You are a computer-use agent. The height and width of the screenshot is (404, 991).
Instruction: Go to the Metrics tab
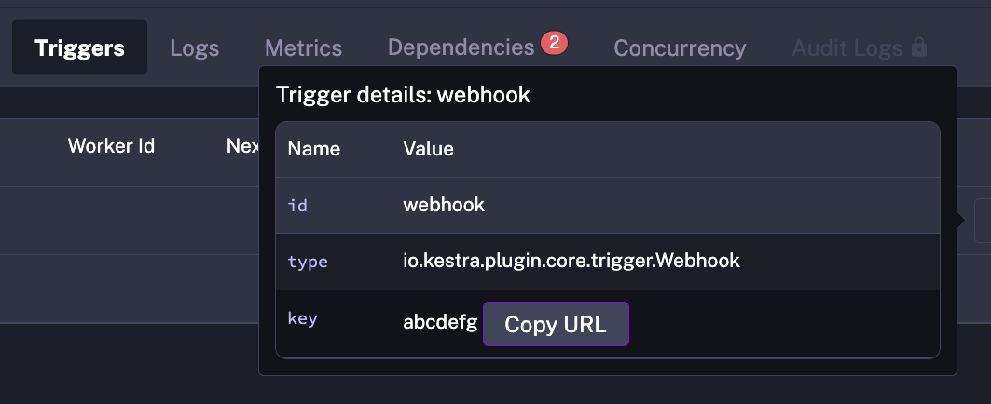click(x=303, y=47)
